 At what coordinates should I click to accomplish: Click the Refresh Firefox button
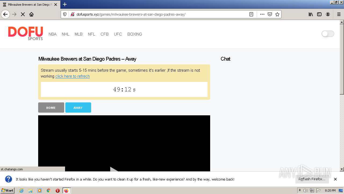[312, 179]
